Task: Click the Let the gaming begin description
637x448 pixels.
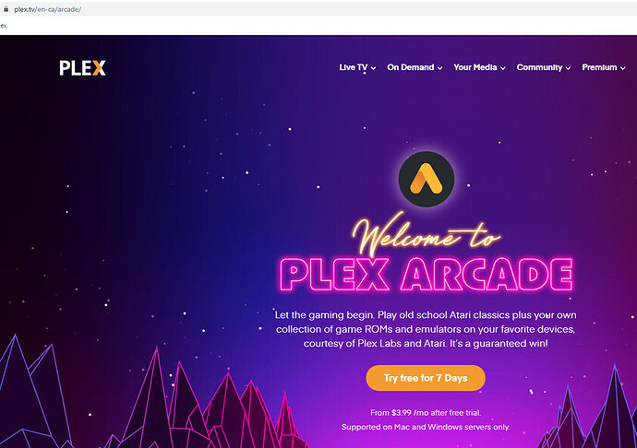Action: pos(426,329)
